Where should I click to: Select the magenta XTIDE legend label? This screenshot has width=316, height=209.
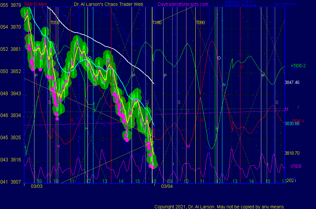click(x=296, y=166)
